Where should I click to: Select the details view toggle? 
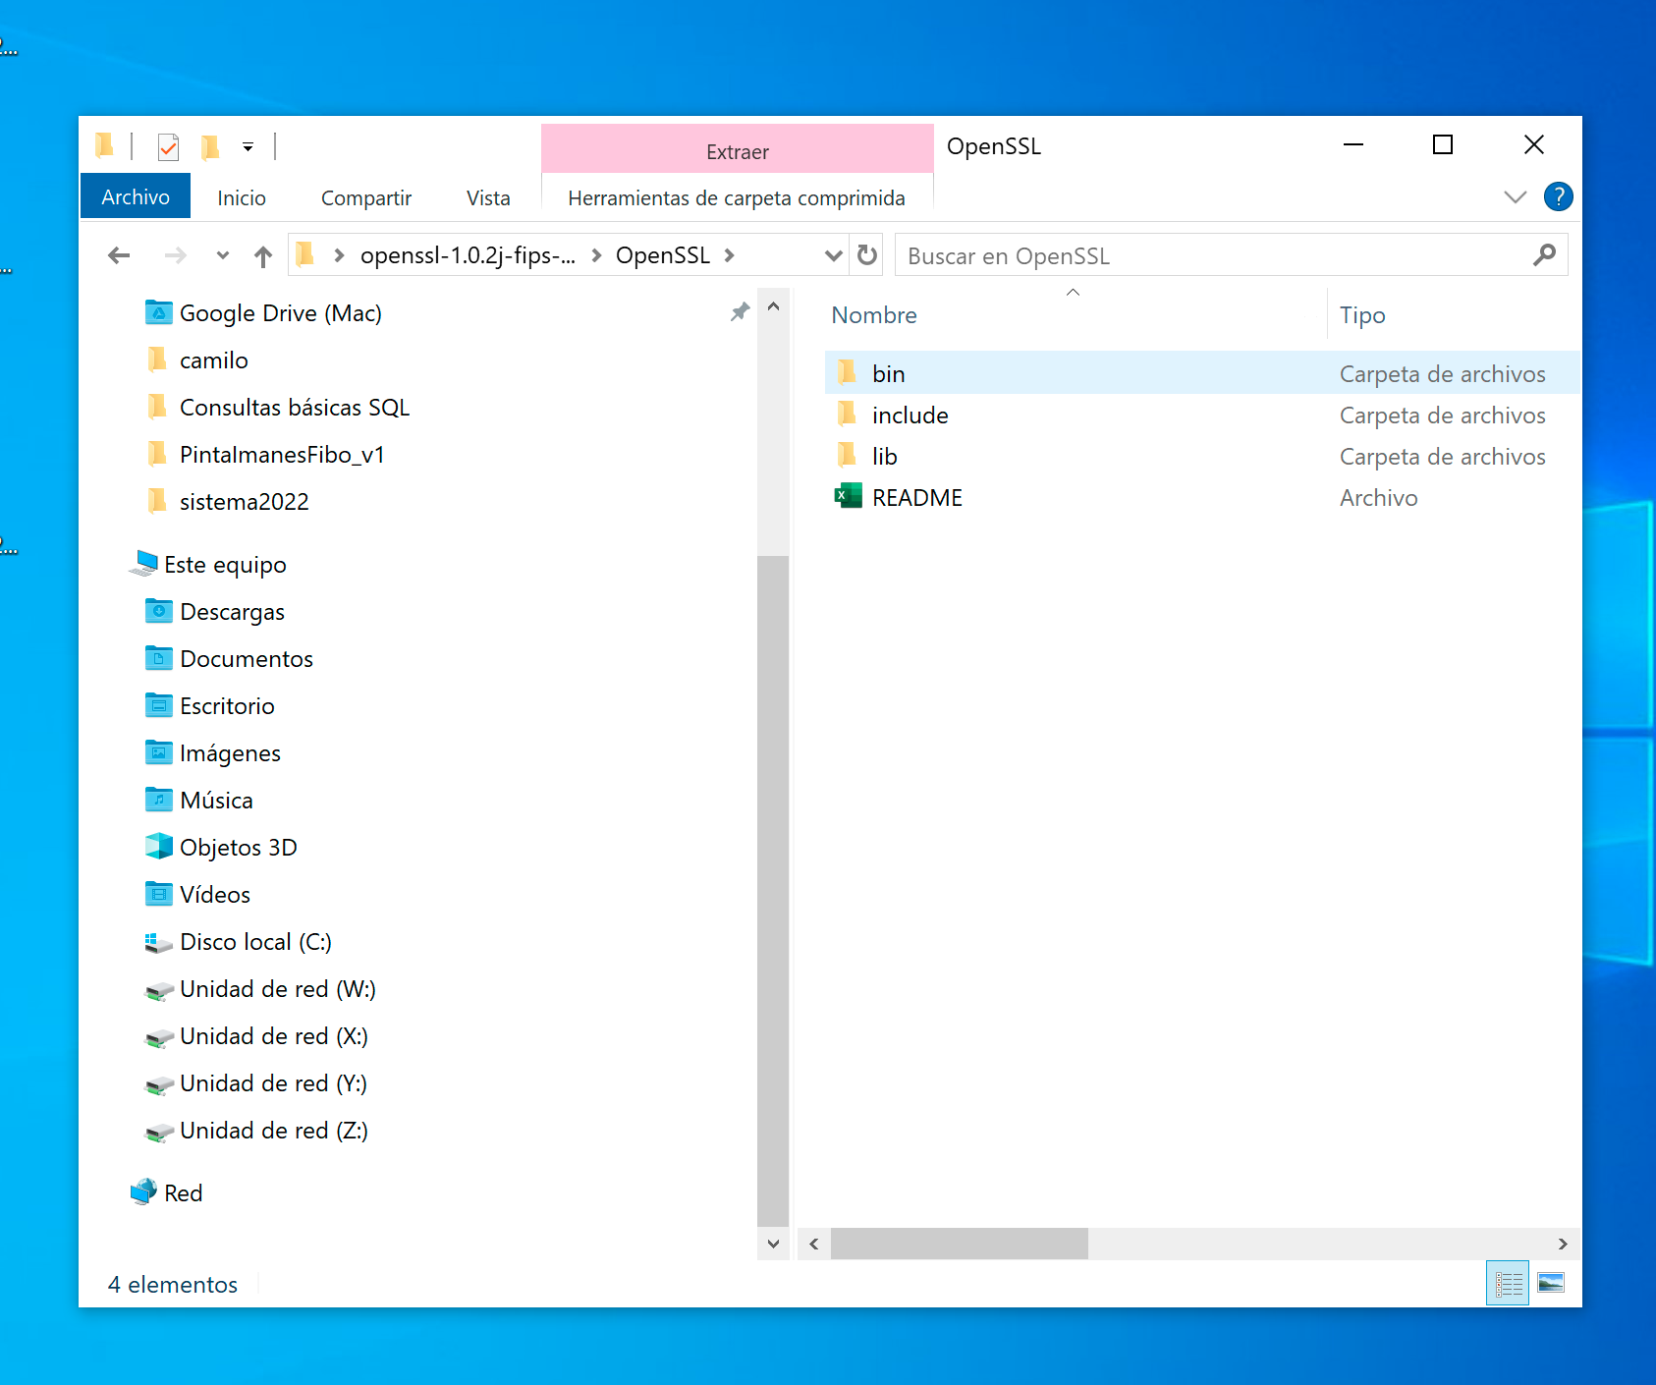pos(1508,1284)
